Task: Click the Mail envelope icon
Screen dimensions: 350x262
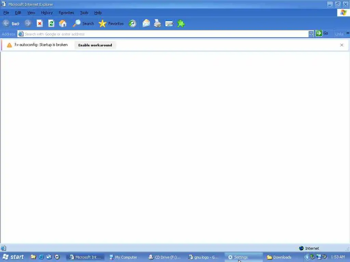Action: point(146,24)
